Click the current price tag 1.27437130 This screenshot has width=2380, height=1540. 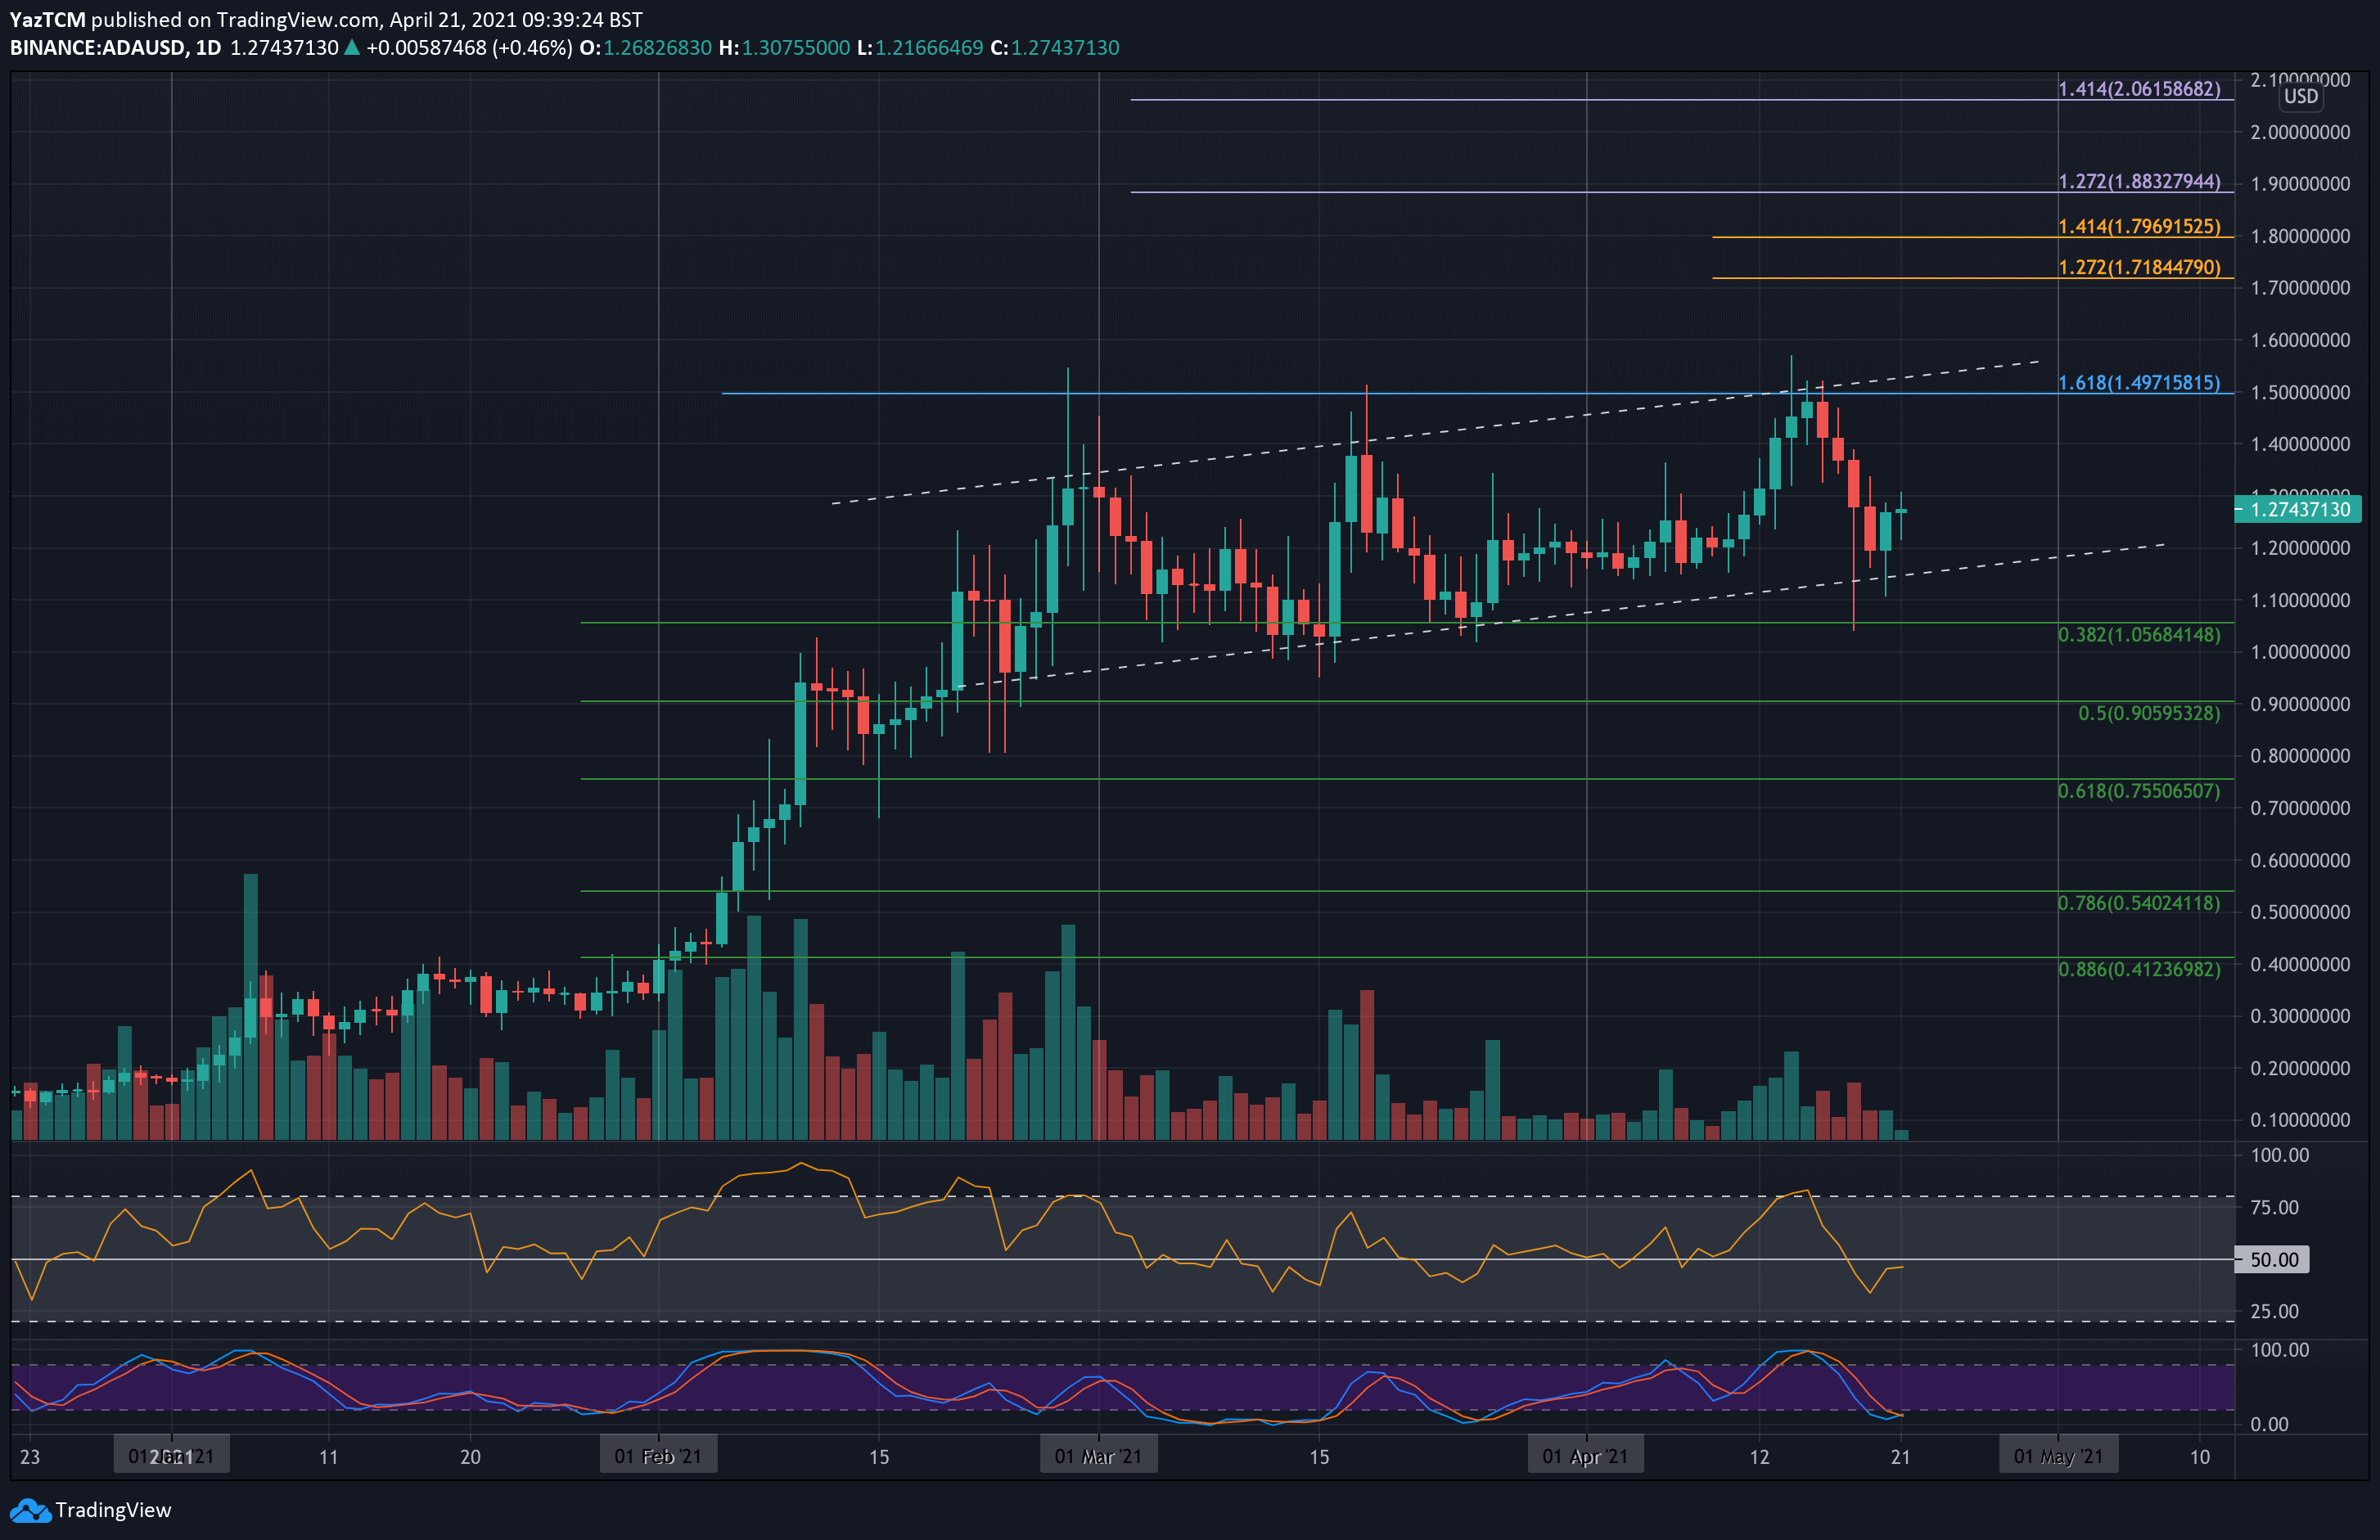point(2298,509)
